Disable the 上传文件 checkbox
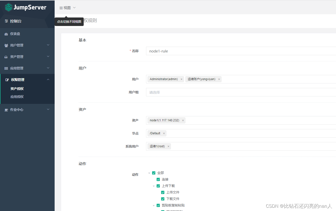 pos(163,192)
